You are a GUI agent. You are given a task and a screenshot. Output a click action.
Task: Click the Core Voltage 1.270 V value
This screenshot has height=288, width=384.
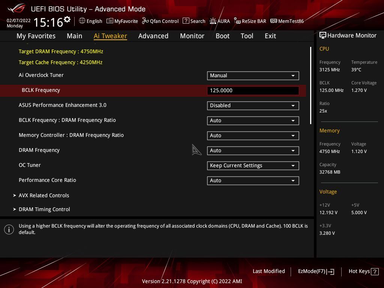click(359, 90)
